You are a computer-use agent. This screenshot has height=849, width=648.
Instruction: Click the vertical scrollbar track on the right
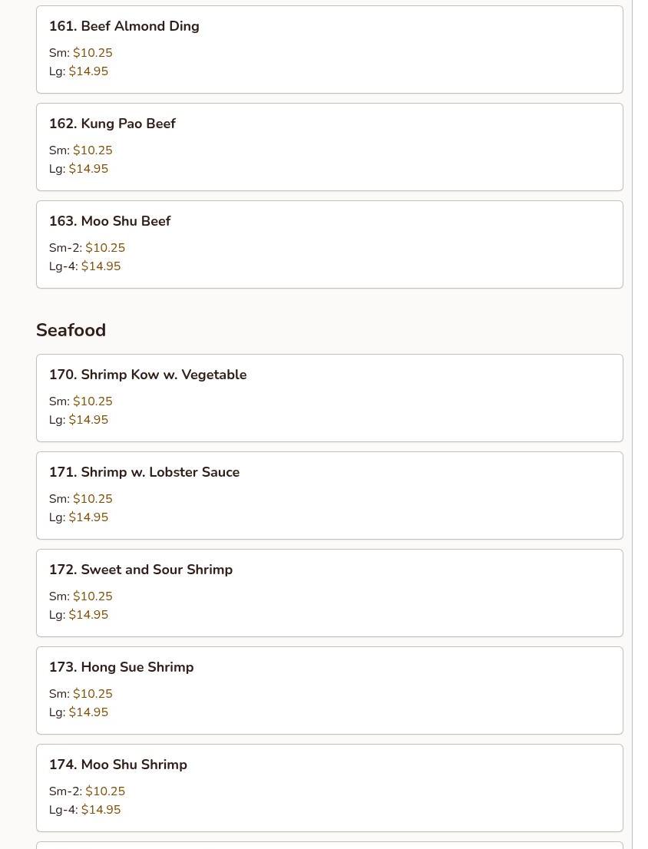tap(640, 424)
